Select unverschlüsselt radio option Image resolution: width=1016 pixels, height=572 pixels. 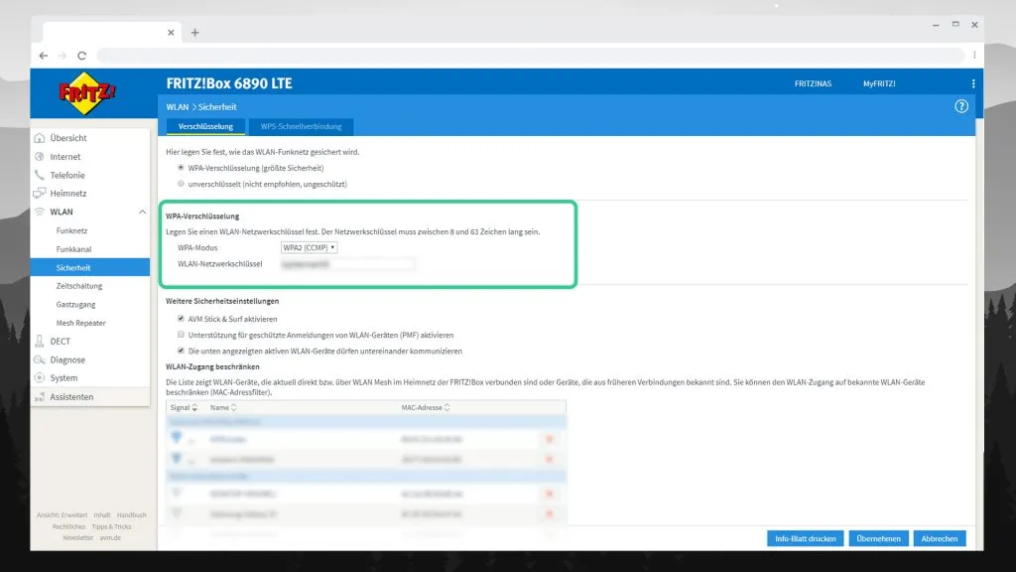click(181, 184)
